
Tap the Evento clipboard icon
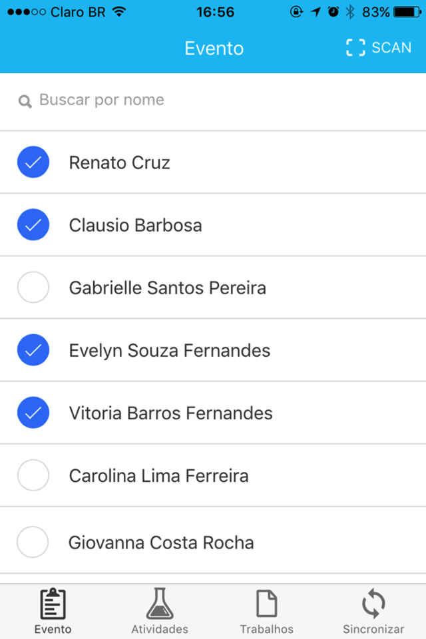53,604
